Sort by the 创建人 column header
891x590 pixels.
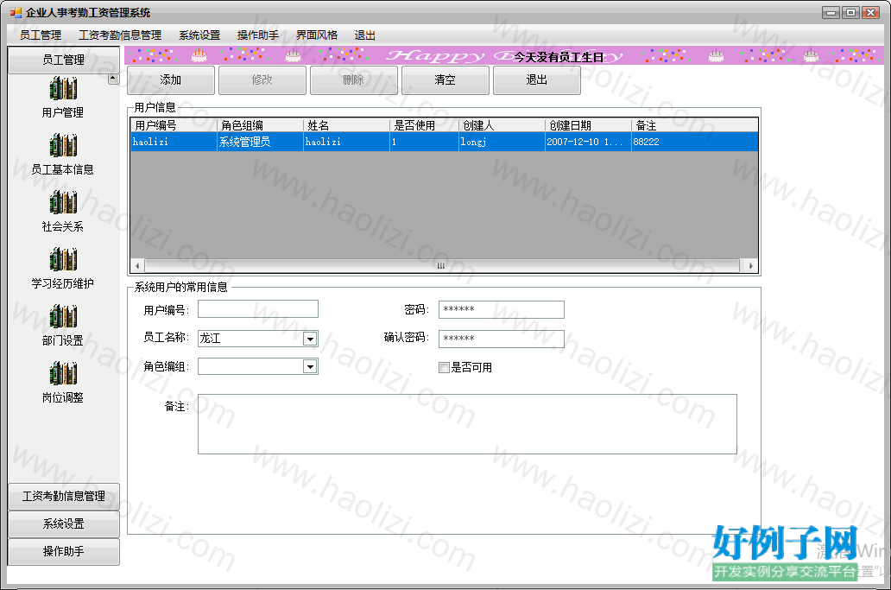(502, 125)
